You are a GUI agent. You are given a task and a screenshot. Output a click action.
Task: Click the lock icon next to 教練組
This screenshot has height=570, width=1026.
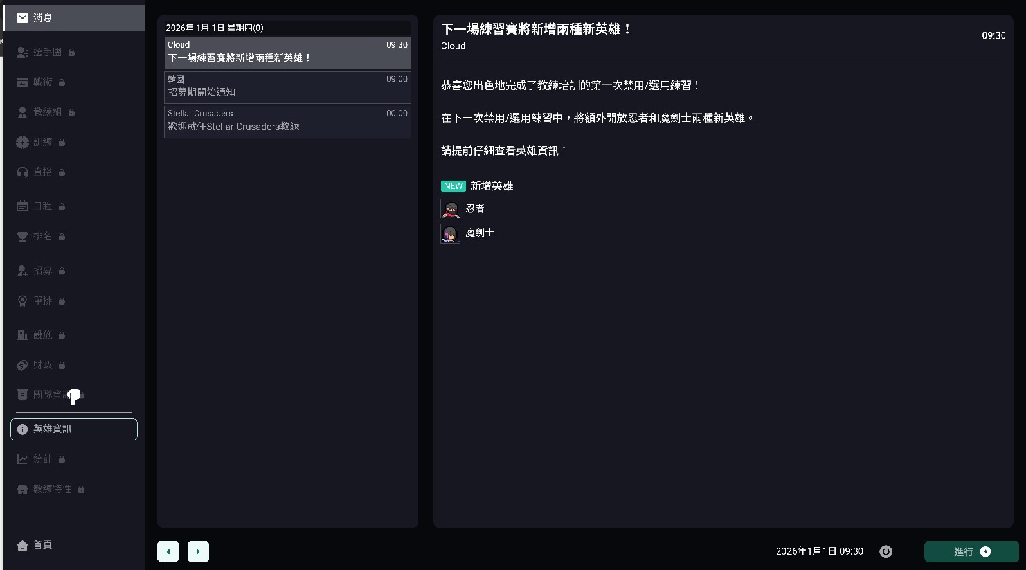coord(71,112)
